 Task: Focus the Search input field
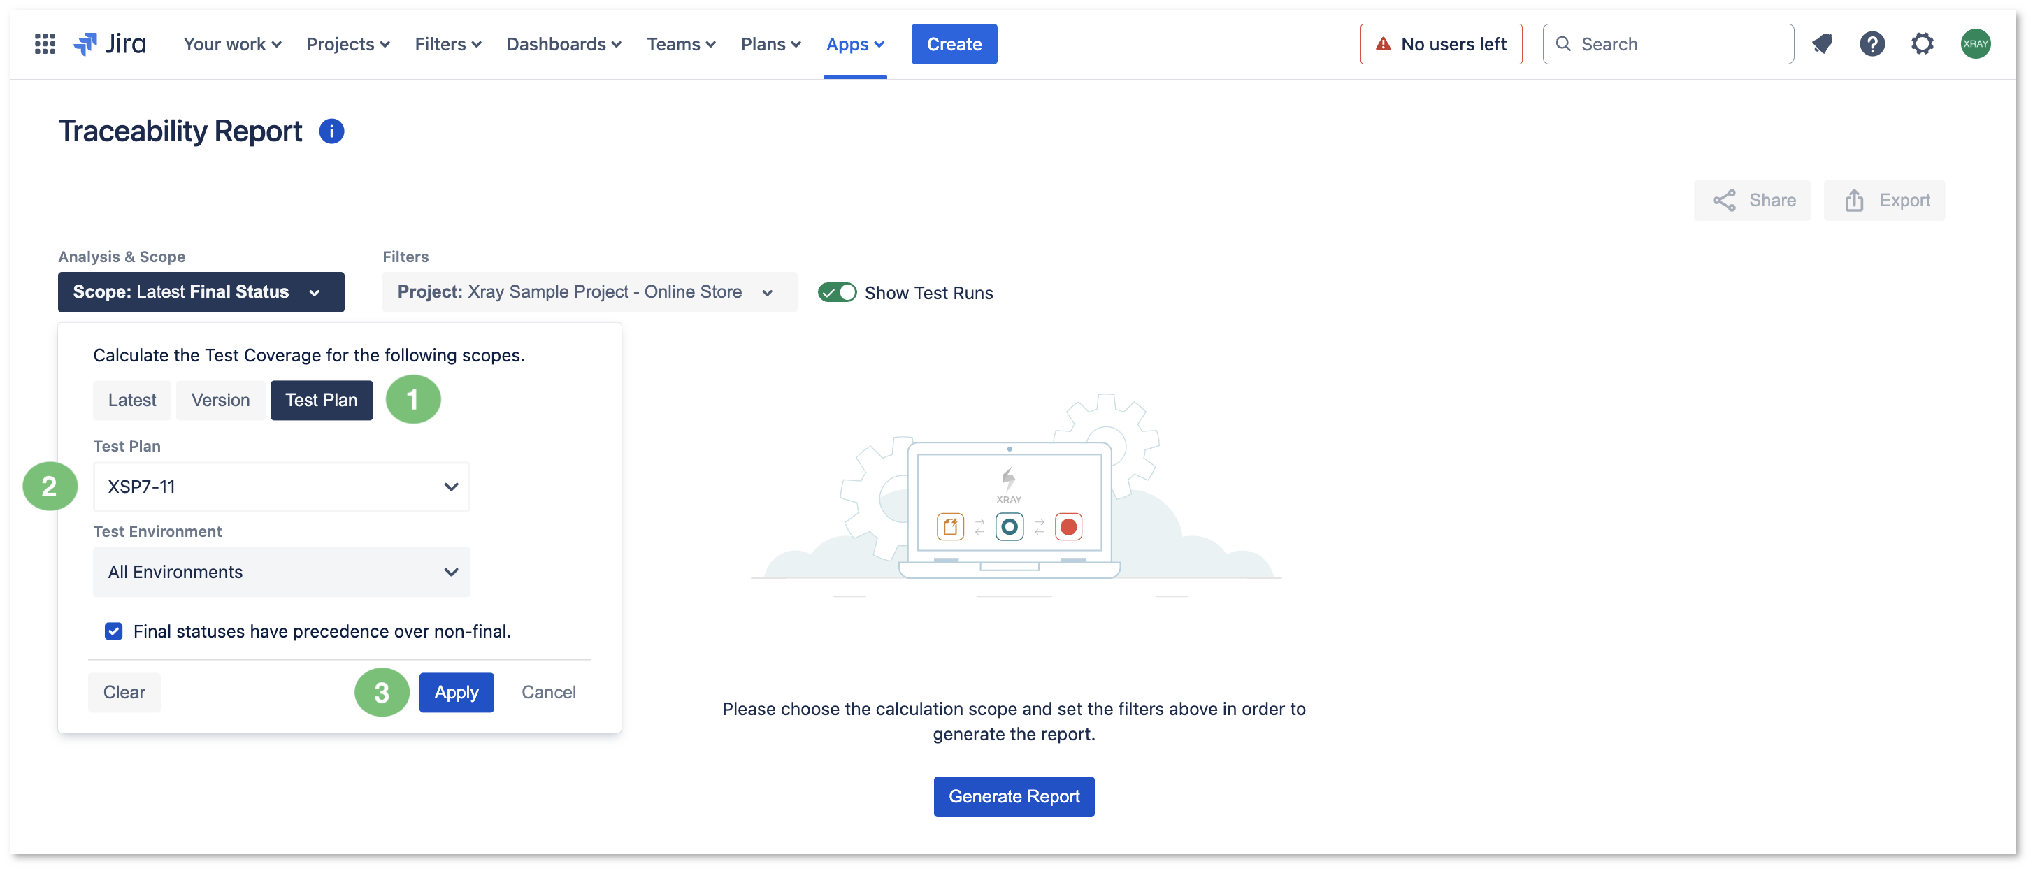[1668, 44]
